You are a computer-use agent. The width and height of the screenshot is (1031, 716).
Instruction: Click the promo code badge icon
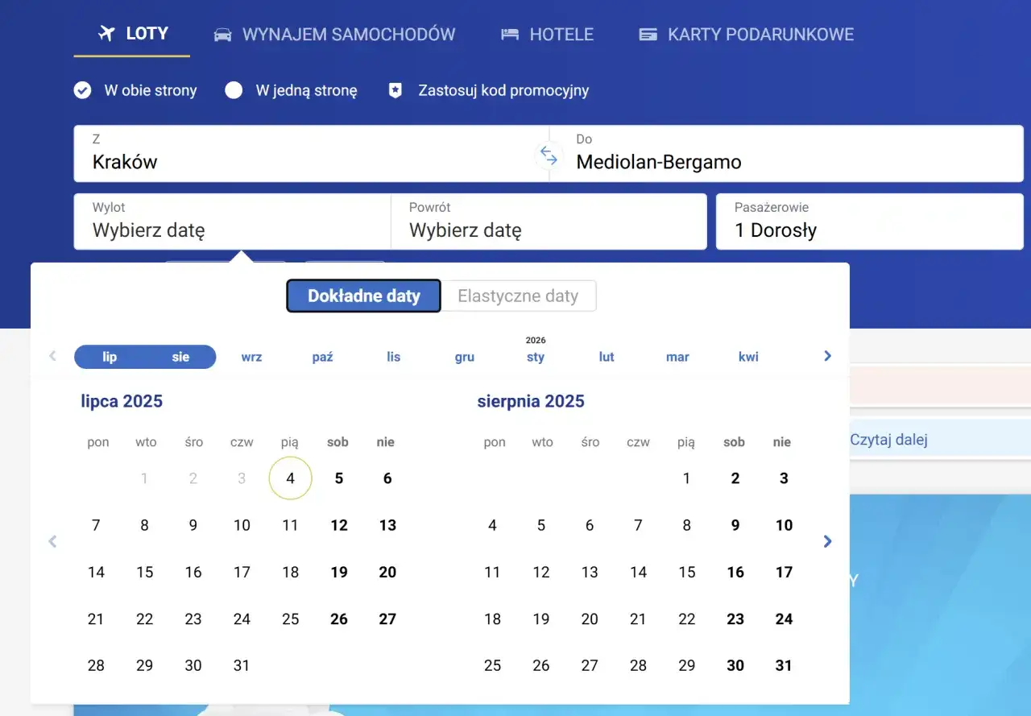coord(395,90)
